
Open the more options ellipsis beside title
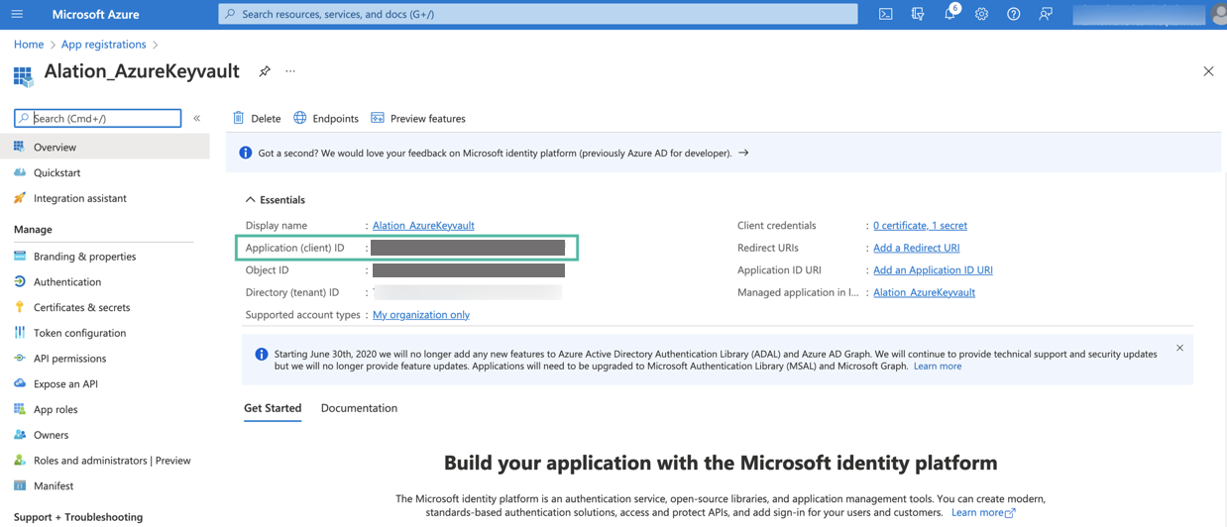(290, 71)
